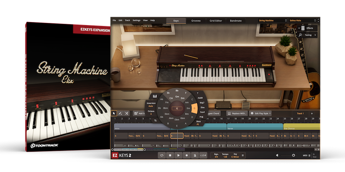Screen dimensions: 345x172
Task: Choose the Aug chord type
Action: (x=201, y=117)
